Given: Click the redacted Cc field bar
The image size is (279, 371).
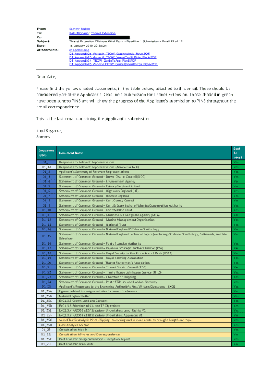Looking at the screenshot, I should (99, 37).
